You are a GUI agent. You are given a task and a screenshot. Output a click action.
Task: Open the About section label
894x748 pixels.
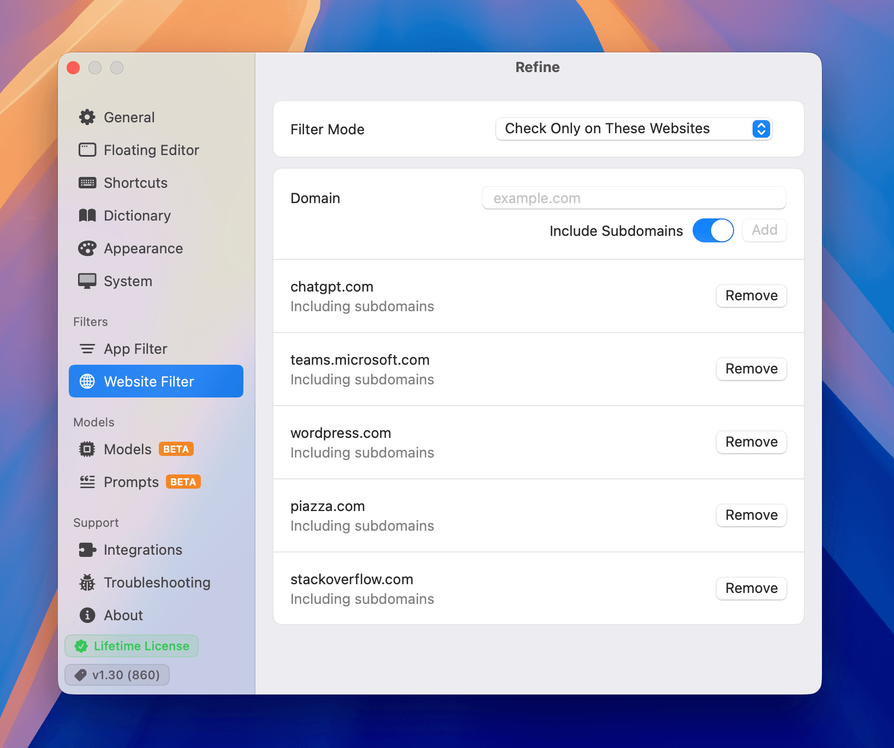(123, 615)
